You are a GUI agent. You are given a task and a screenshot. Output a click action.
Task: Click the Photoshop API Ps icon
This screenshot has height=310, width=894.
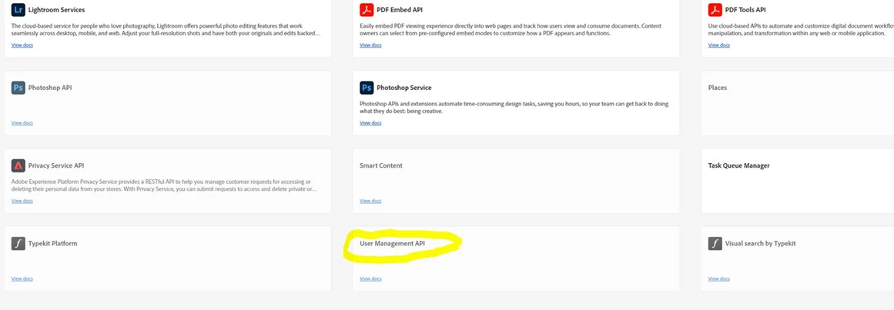tap(18, 88)
